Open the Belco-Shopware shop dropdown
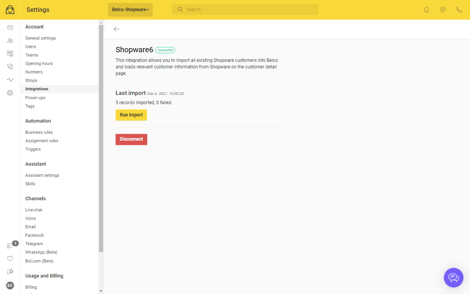470x294 pixels. 130,10
